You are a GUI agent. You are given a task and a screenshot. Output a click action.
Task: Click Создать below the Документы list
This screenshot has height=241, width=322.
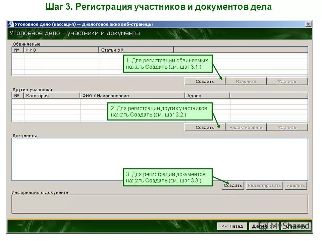tap(232, 185)
